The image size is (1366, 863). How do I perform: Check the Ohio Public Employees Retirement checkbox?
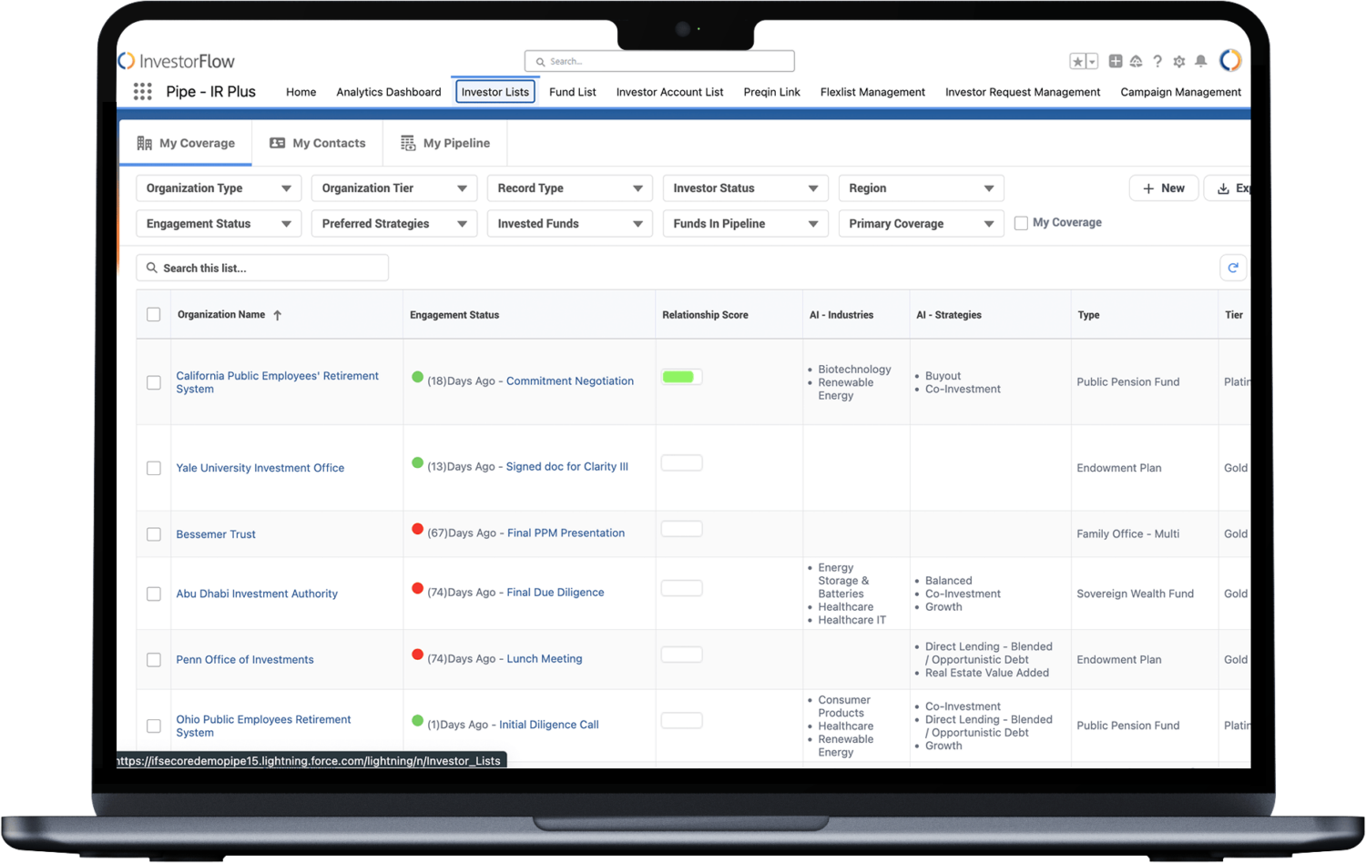coord(154,726)
